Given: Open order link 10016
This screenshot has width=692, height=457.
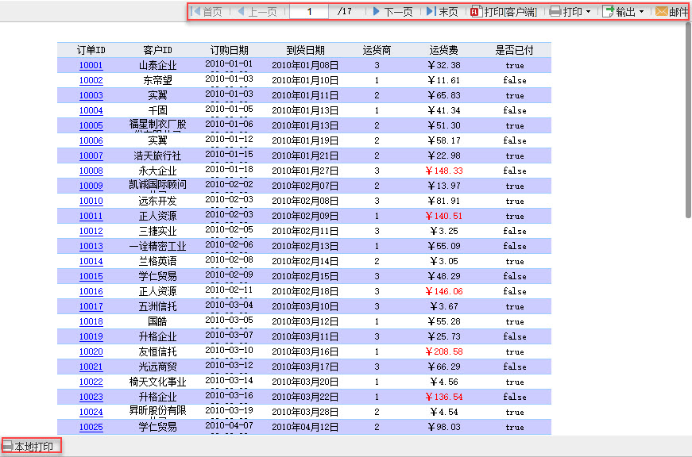Looking at the screenshot, I should 91,291.
